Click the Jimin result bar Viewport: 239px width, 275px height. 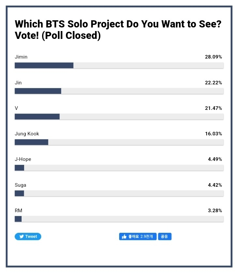tap(119, 65)
